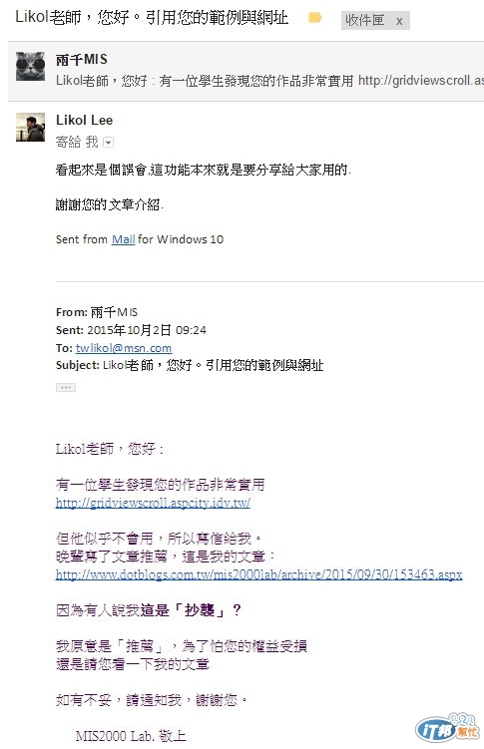Image resolution: width=484 pixels, height=749 pixels.
Task: Open gridviewscroll.aspcity.idv.tw link
Action: pyautogui.click(x=153, y=503)
